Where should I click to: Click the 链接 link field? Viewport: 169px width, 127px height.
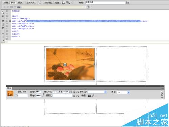point(63,96)
